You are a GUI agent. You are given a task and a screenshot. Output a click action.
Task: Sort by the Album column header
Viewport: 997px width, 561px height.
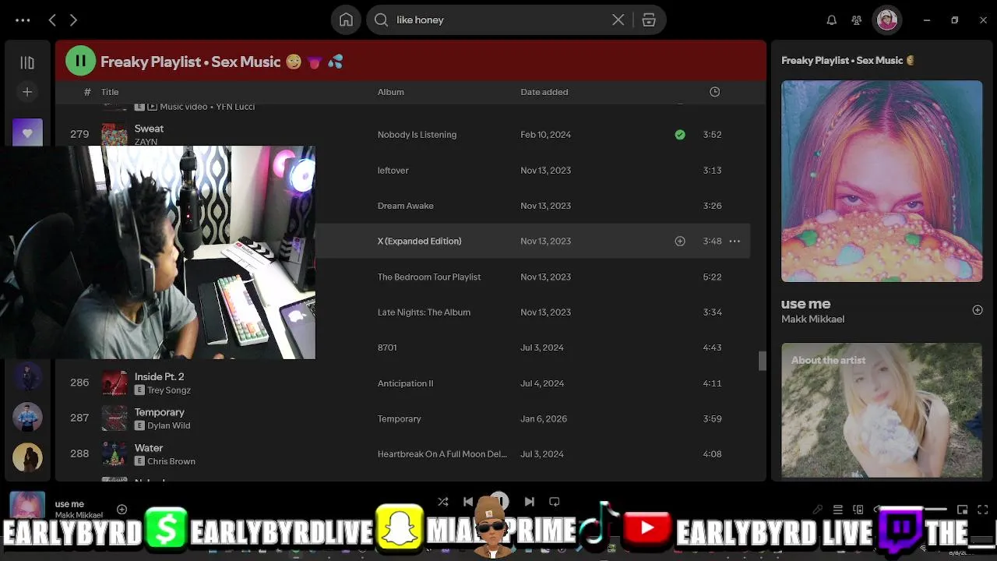391,92
